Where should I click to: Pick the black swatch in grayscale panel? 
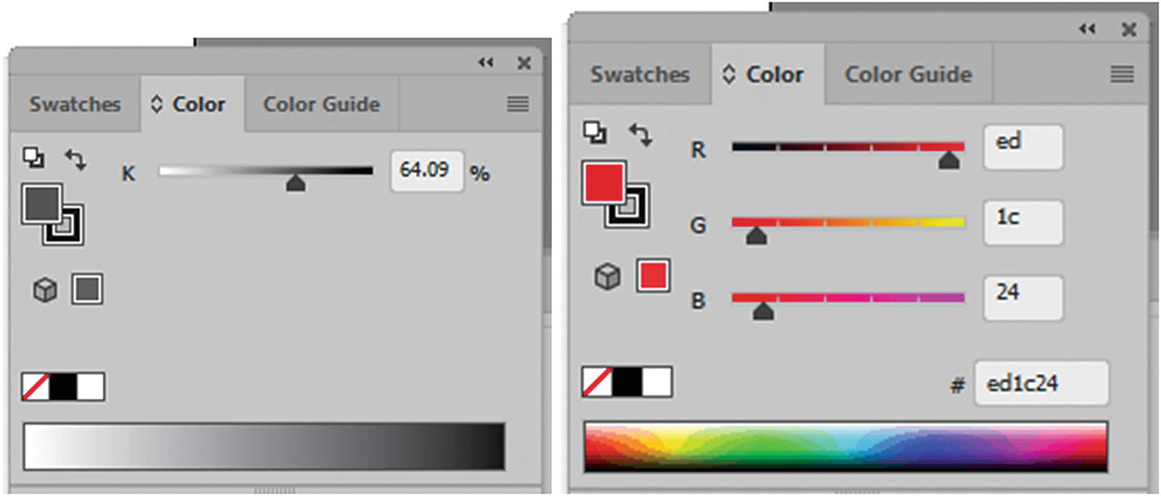click(63, 386)
